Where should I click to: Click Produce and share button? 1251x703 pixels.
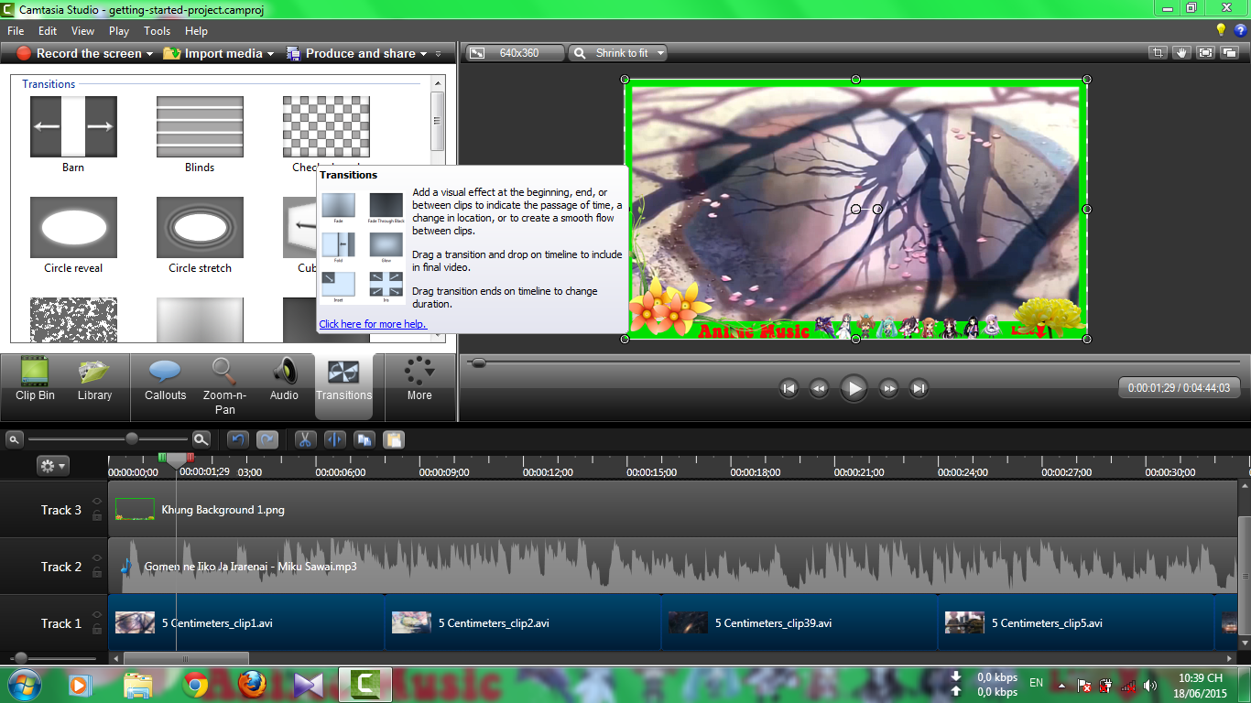coord(352,54)
